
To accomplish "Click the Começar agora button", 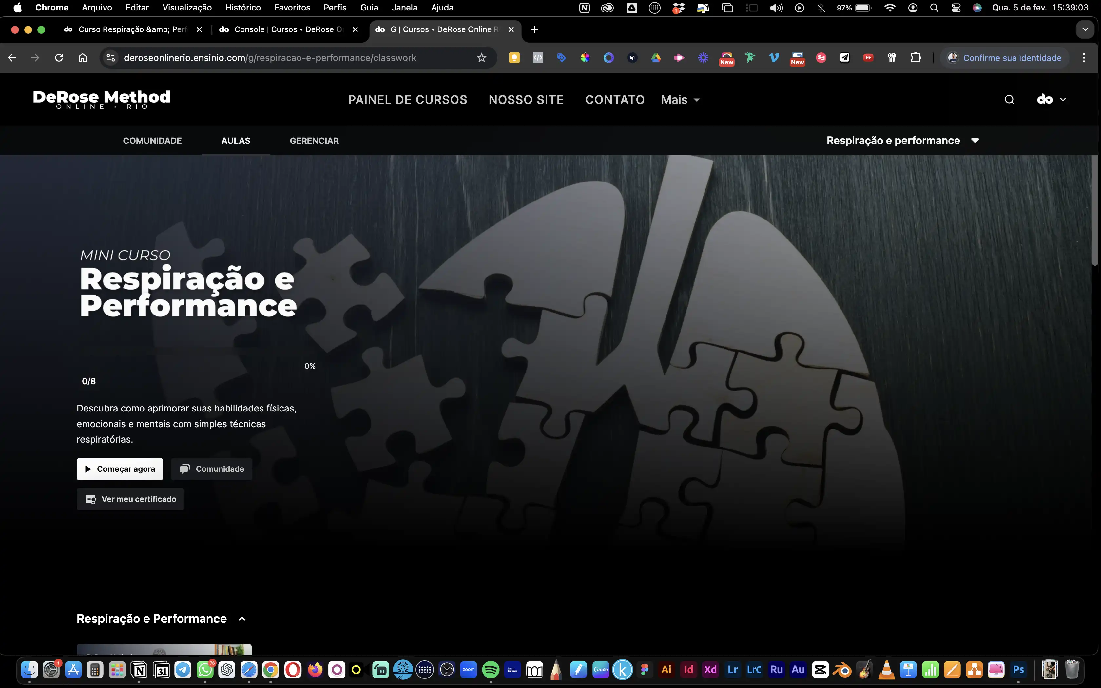I will pos(120,469).
